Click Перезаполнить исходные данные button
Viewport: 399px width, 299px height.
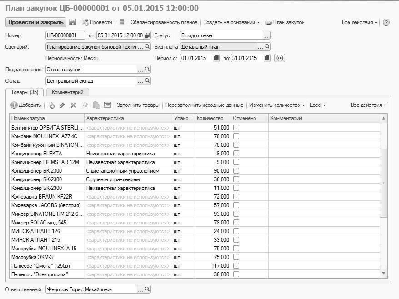pyautogui.click(x=204, y=105)
